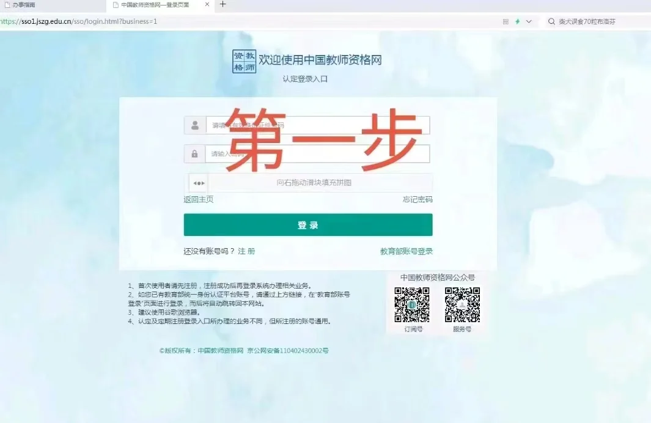Click the 首次使用者请先注册 notice line

coord(220,285)
